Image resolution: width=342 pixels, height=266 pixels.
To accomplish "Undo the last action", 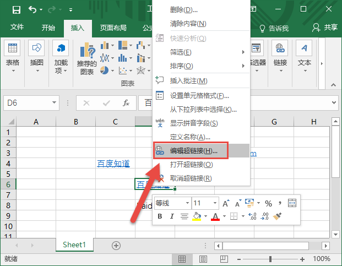I will coord(32,9).
